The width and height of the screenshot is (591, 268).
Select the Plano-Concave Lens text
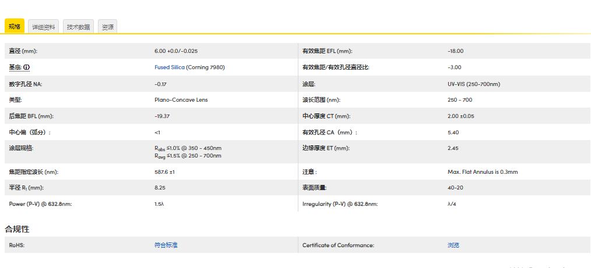181,100
